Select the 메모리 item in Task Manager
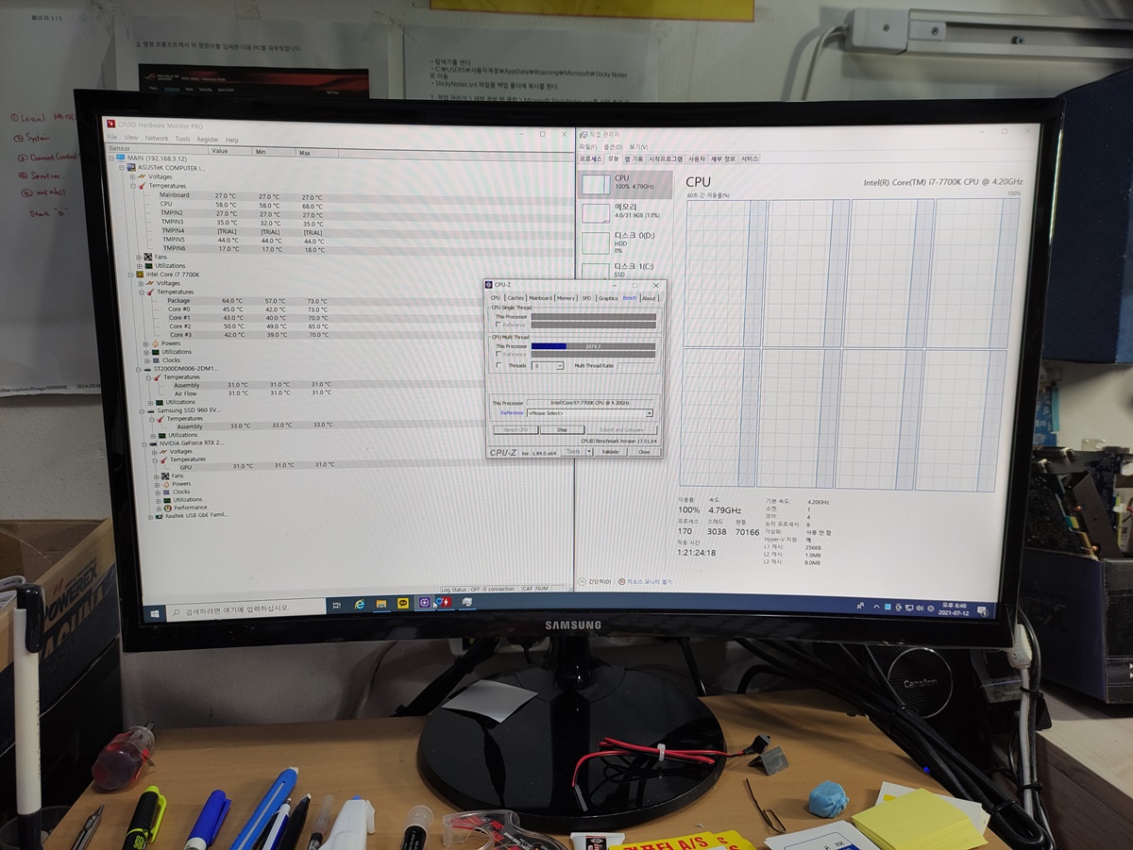The image size is (1133, 850). pos(625,211)
